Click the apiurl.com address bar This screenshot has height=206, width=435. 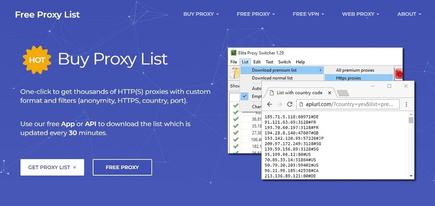348,104
